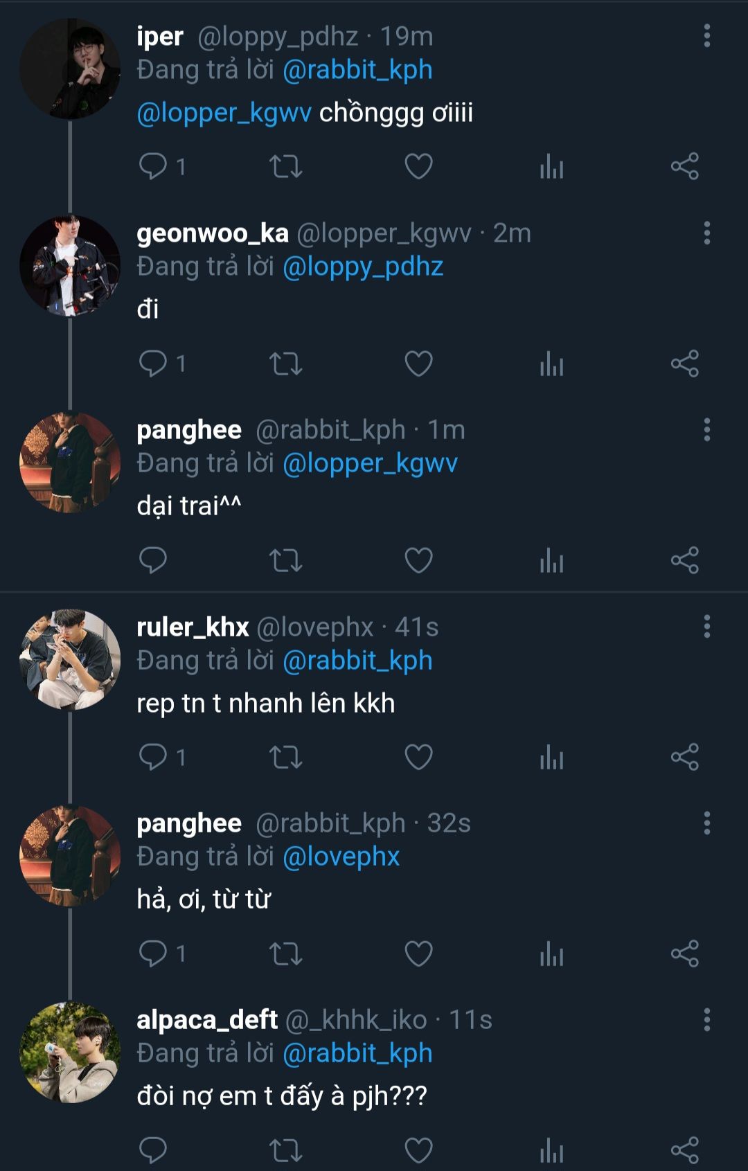Viewport: 748px width, 1171px height.
Task: Share panghee's tweet "dại trai^^"
Action: (x=684, y=560)
